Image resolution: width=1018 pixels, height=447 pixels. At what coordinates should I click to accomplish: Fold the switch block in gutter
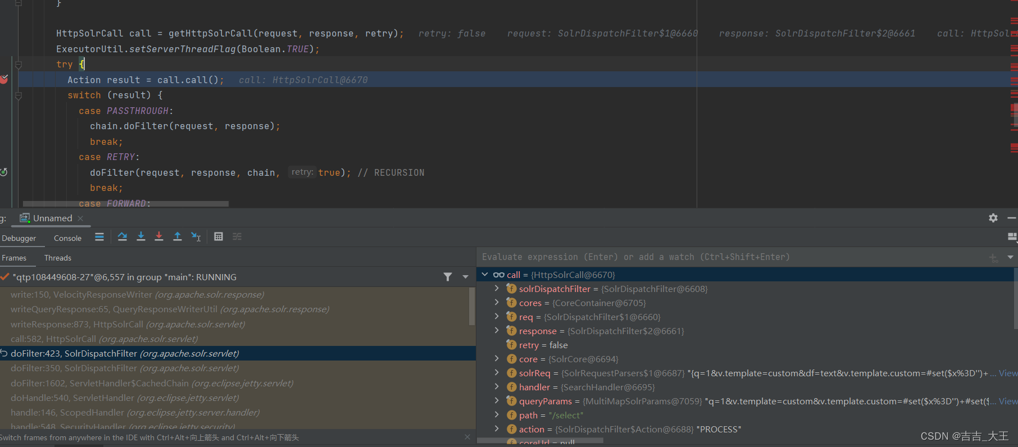[x=18, y=95]
